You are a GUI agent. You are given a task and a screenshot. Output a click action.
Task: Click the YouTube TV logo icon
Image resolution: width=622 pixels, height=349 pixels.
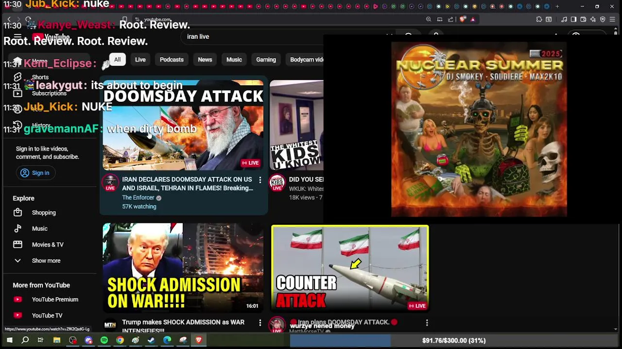tap(17, 315)
